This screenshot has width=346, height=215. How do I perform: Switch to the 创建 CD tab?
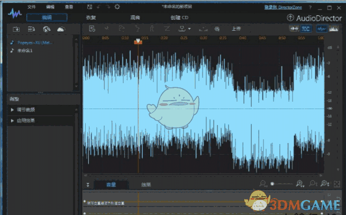coord(179,17)
